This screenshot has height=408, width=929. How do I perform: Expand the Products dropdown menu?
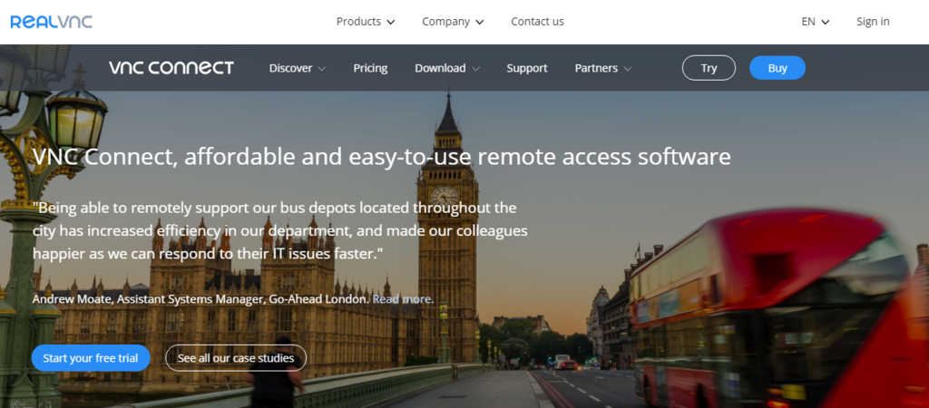[366, 22]
